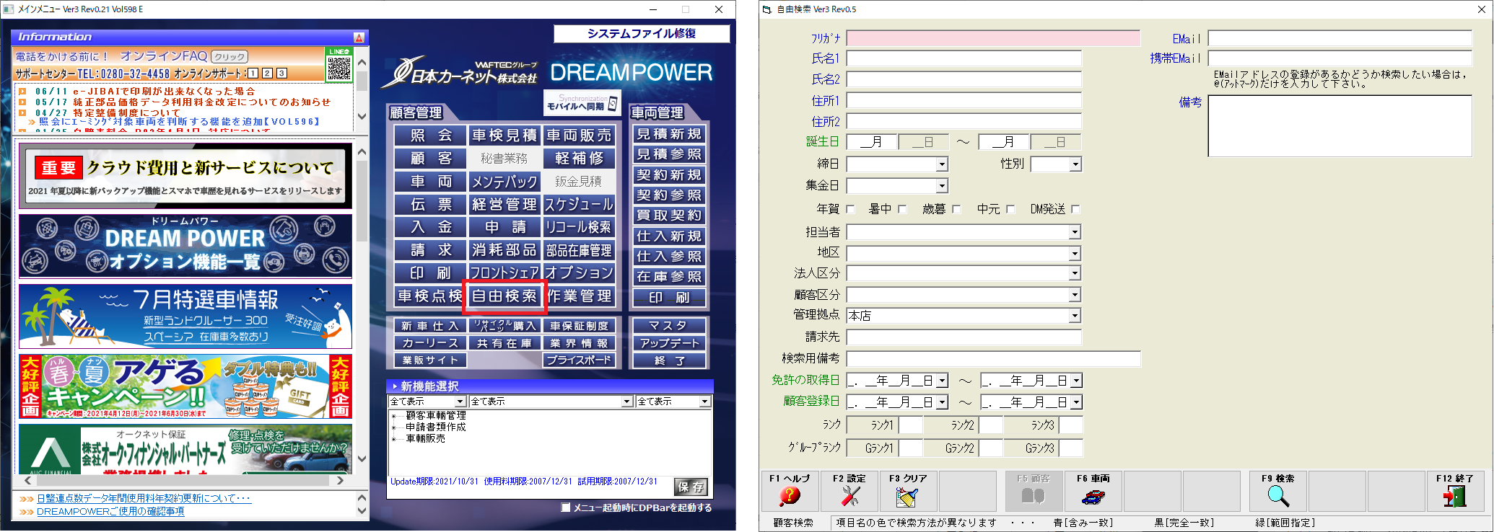The image size is (1494, 532).
Task: Select 顧客車輌管理 in new features list
Action: point(436,415)
